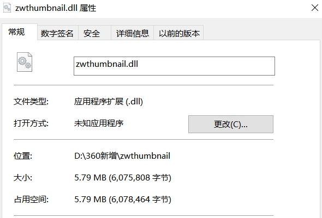Viewport: 322px width, 218px height.
Task: Open the 数字签名 tab
Action: (x=57, y=33)
